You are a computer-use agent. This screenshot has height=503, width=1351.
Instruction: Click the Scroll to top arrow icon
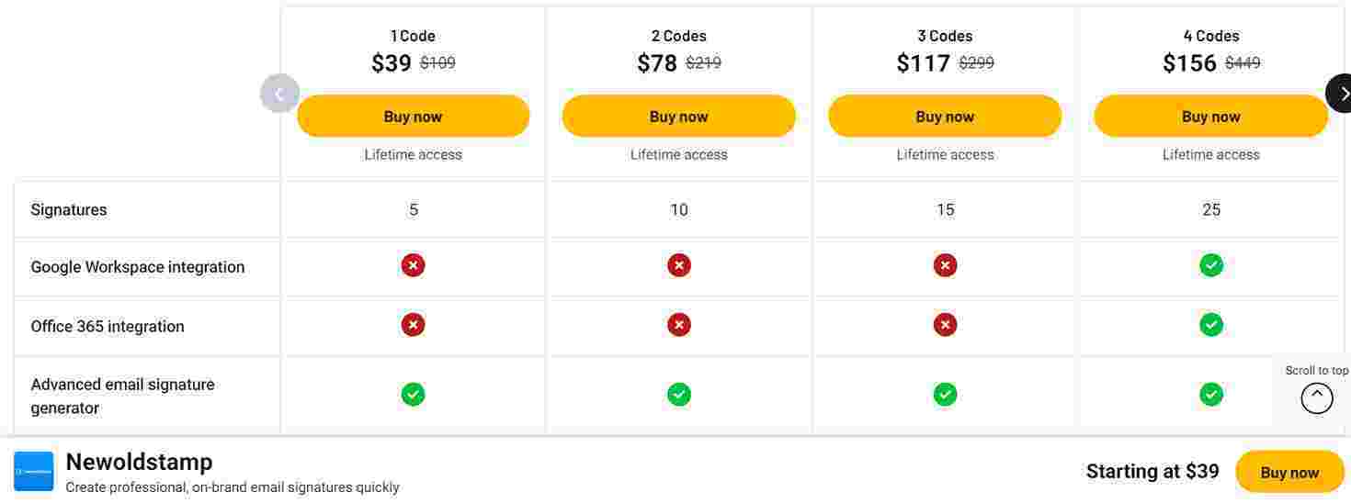[1316, 397]
